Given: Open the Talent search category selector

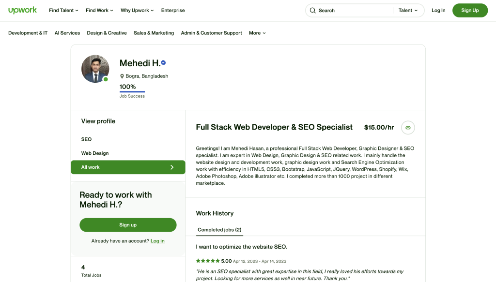Looking at the screenshot, I should click(x=408, y=11).
